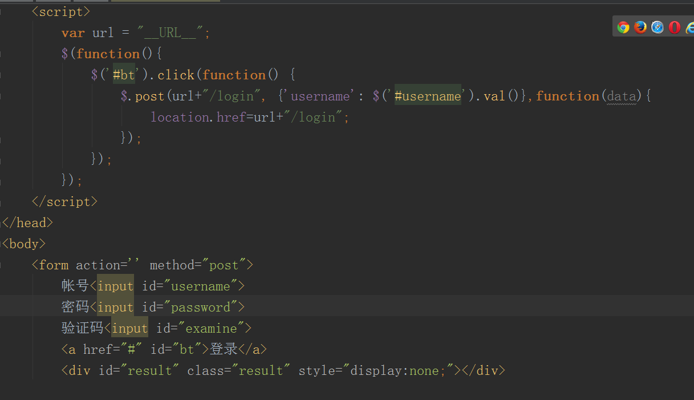The height and width of the screenshot is (400, 694).
Task: Open page preview in Firefox
Action: 640,27
